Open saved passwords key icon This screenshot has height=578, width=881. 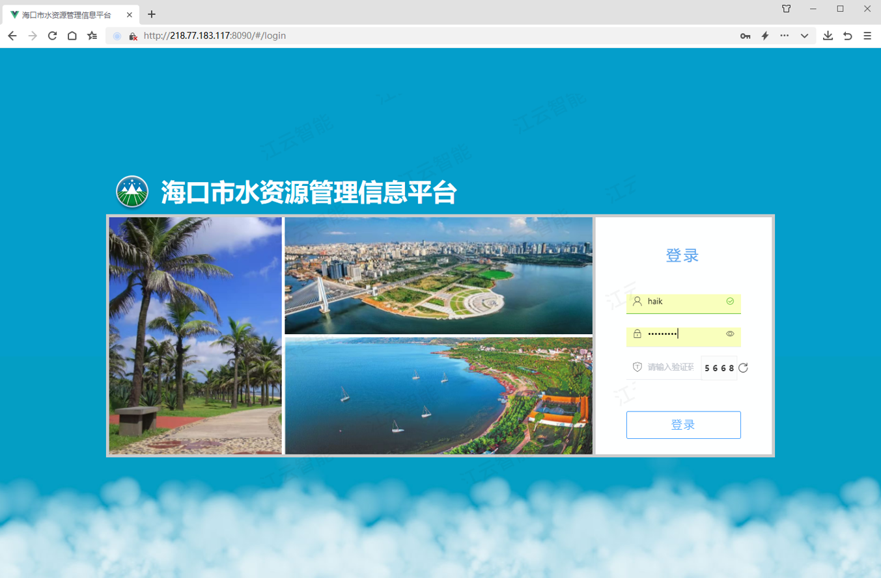tap(746, 36)
